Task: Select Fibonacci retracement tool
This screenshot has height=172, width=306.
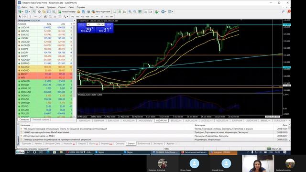Action: (50, 17)
